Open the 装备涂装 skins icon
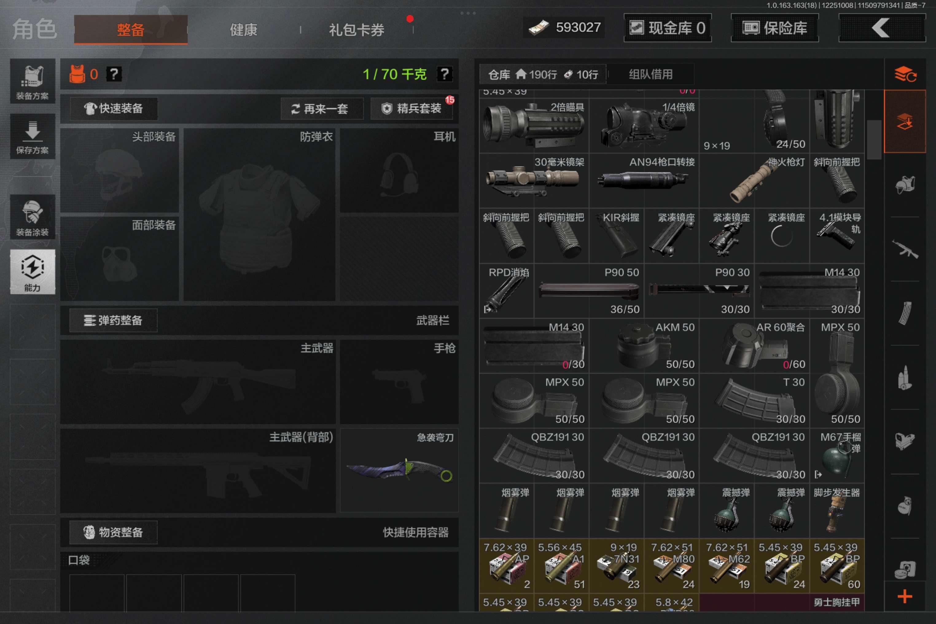The height and width of the screenshot is (624, 936). [32, 217]
